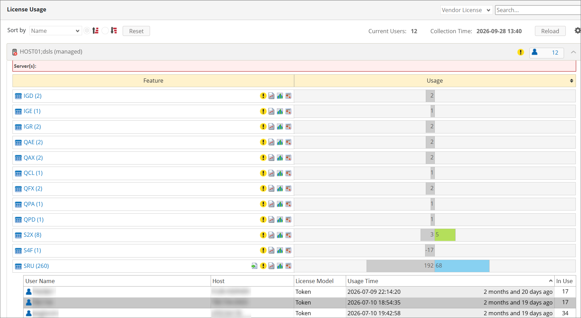This screenshot has width=581, height=318.
Task: Open the bar chart icon for IGR
Action: pos(280,127)
